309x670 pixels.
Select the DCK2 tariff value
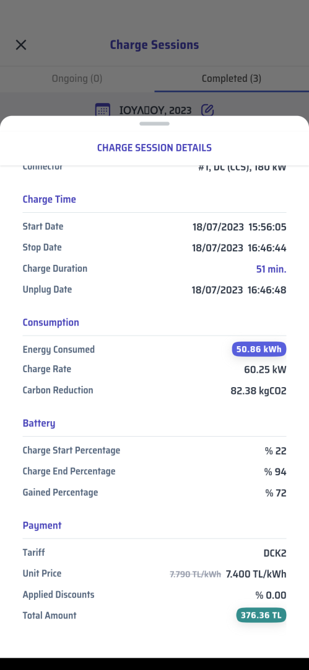pyautogui.click(x=275, y=553)
